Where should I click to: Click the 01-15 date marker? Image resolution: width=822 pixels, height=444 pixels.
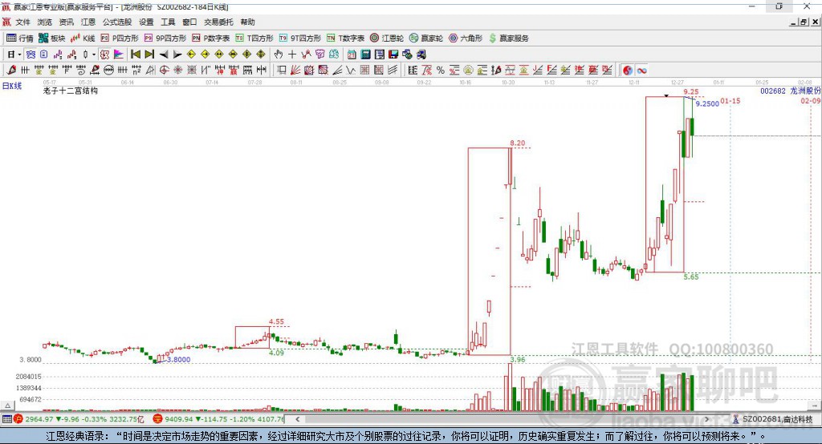click(x=730, y=100)
